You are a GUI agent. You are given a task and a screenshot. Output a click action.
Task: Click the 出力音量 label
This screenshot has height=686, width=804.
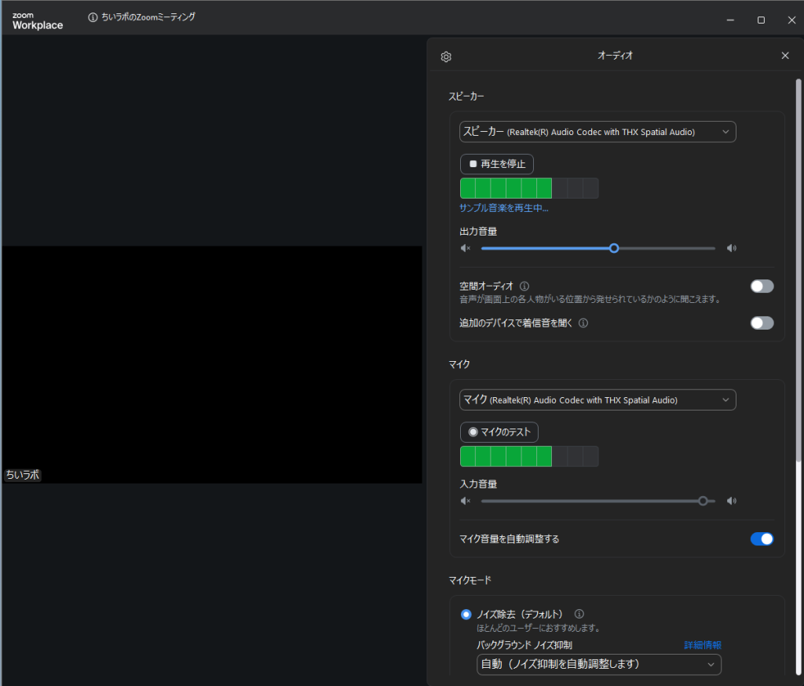click(478, 232)
